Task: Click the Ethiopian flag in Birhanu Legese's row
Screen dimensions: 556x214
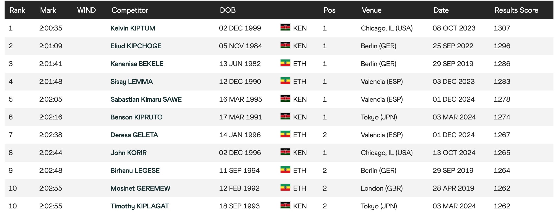Action: pos(285,170)
